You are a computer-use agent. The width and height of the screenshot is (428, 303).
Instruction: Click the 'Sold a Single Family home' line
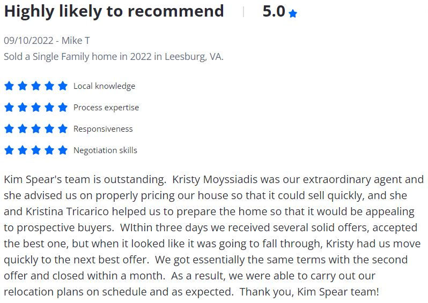[x=114, y=57]
